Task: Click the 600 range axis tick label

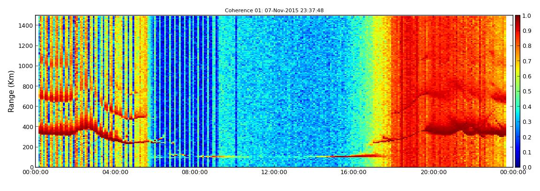Action: 28,107
